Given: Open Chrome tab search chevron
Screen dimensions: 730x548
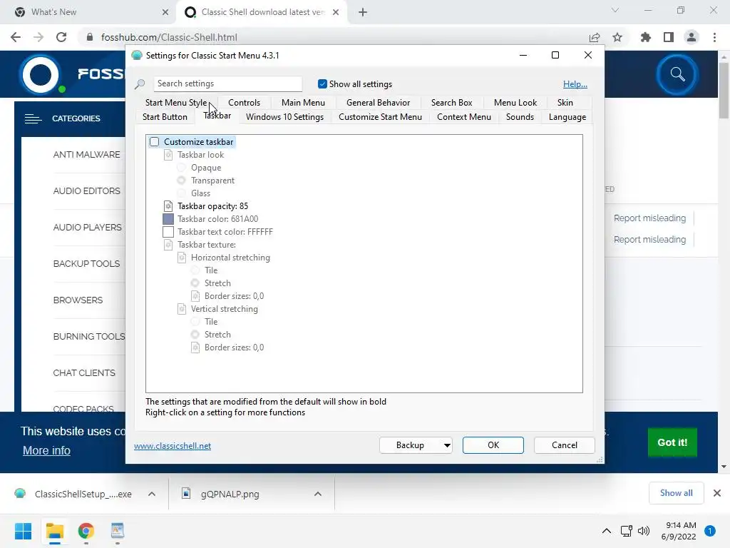Looking at the screenshot, I should [x=615, y=10].
